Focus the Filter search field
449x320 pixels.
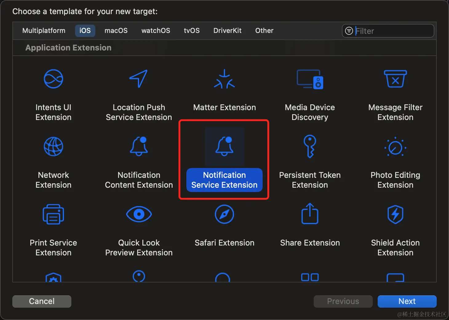pyautogui.click(x=388, y=31)
